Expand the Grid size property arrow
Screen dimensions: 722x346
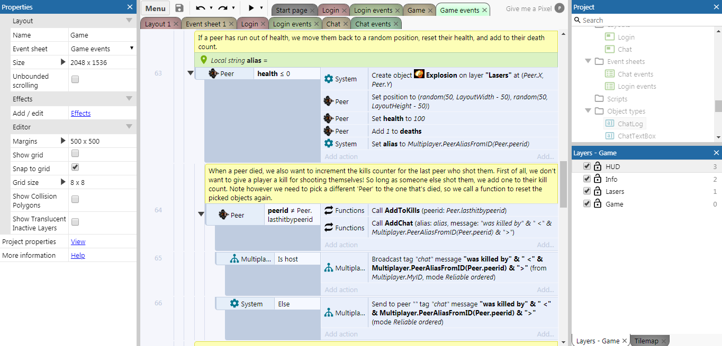tap(64, 182)
